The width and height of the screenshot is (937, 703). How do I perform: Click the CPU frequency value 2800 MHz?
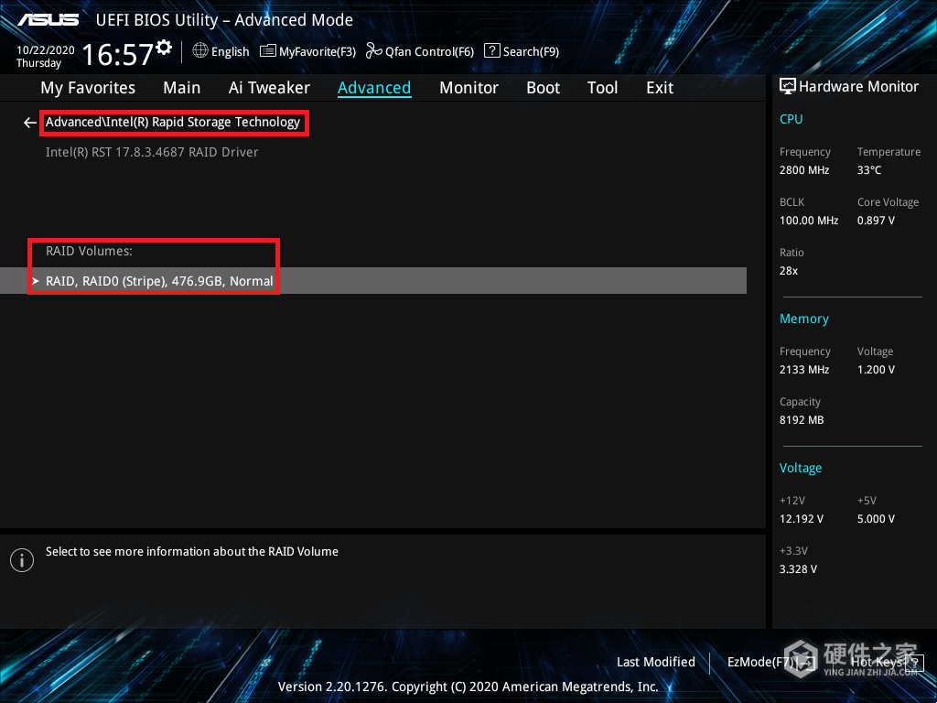coord(804,169)
